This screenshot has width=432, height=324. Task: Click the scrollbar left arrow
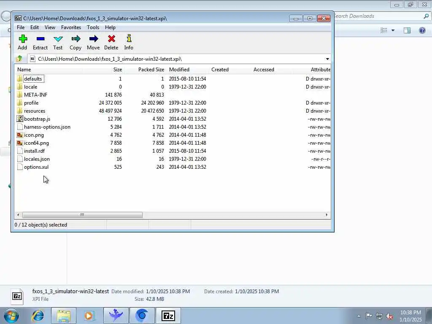[x=18, y=215]
